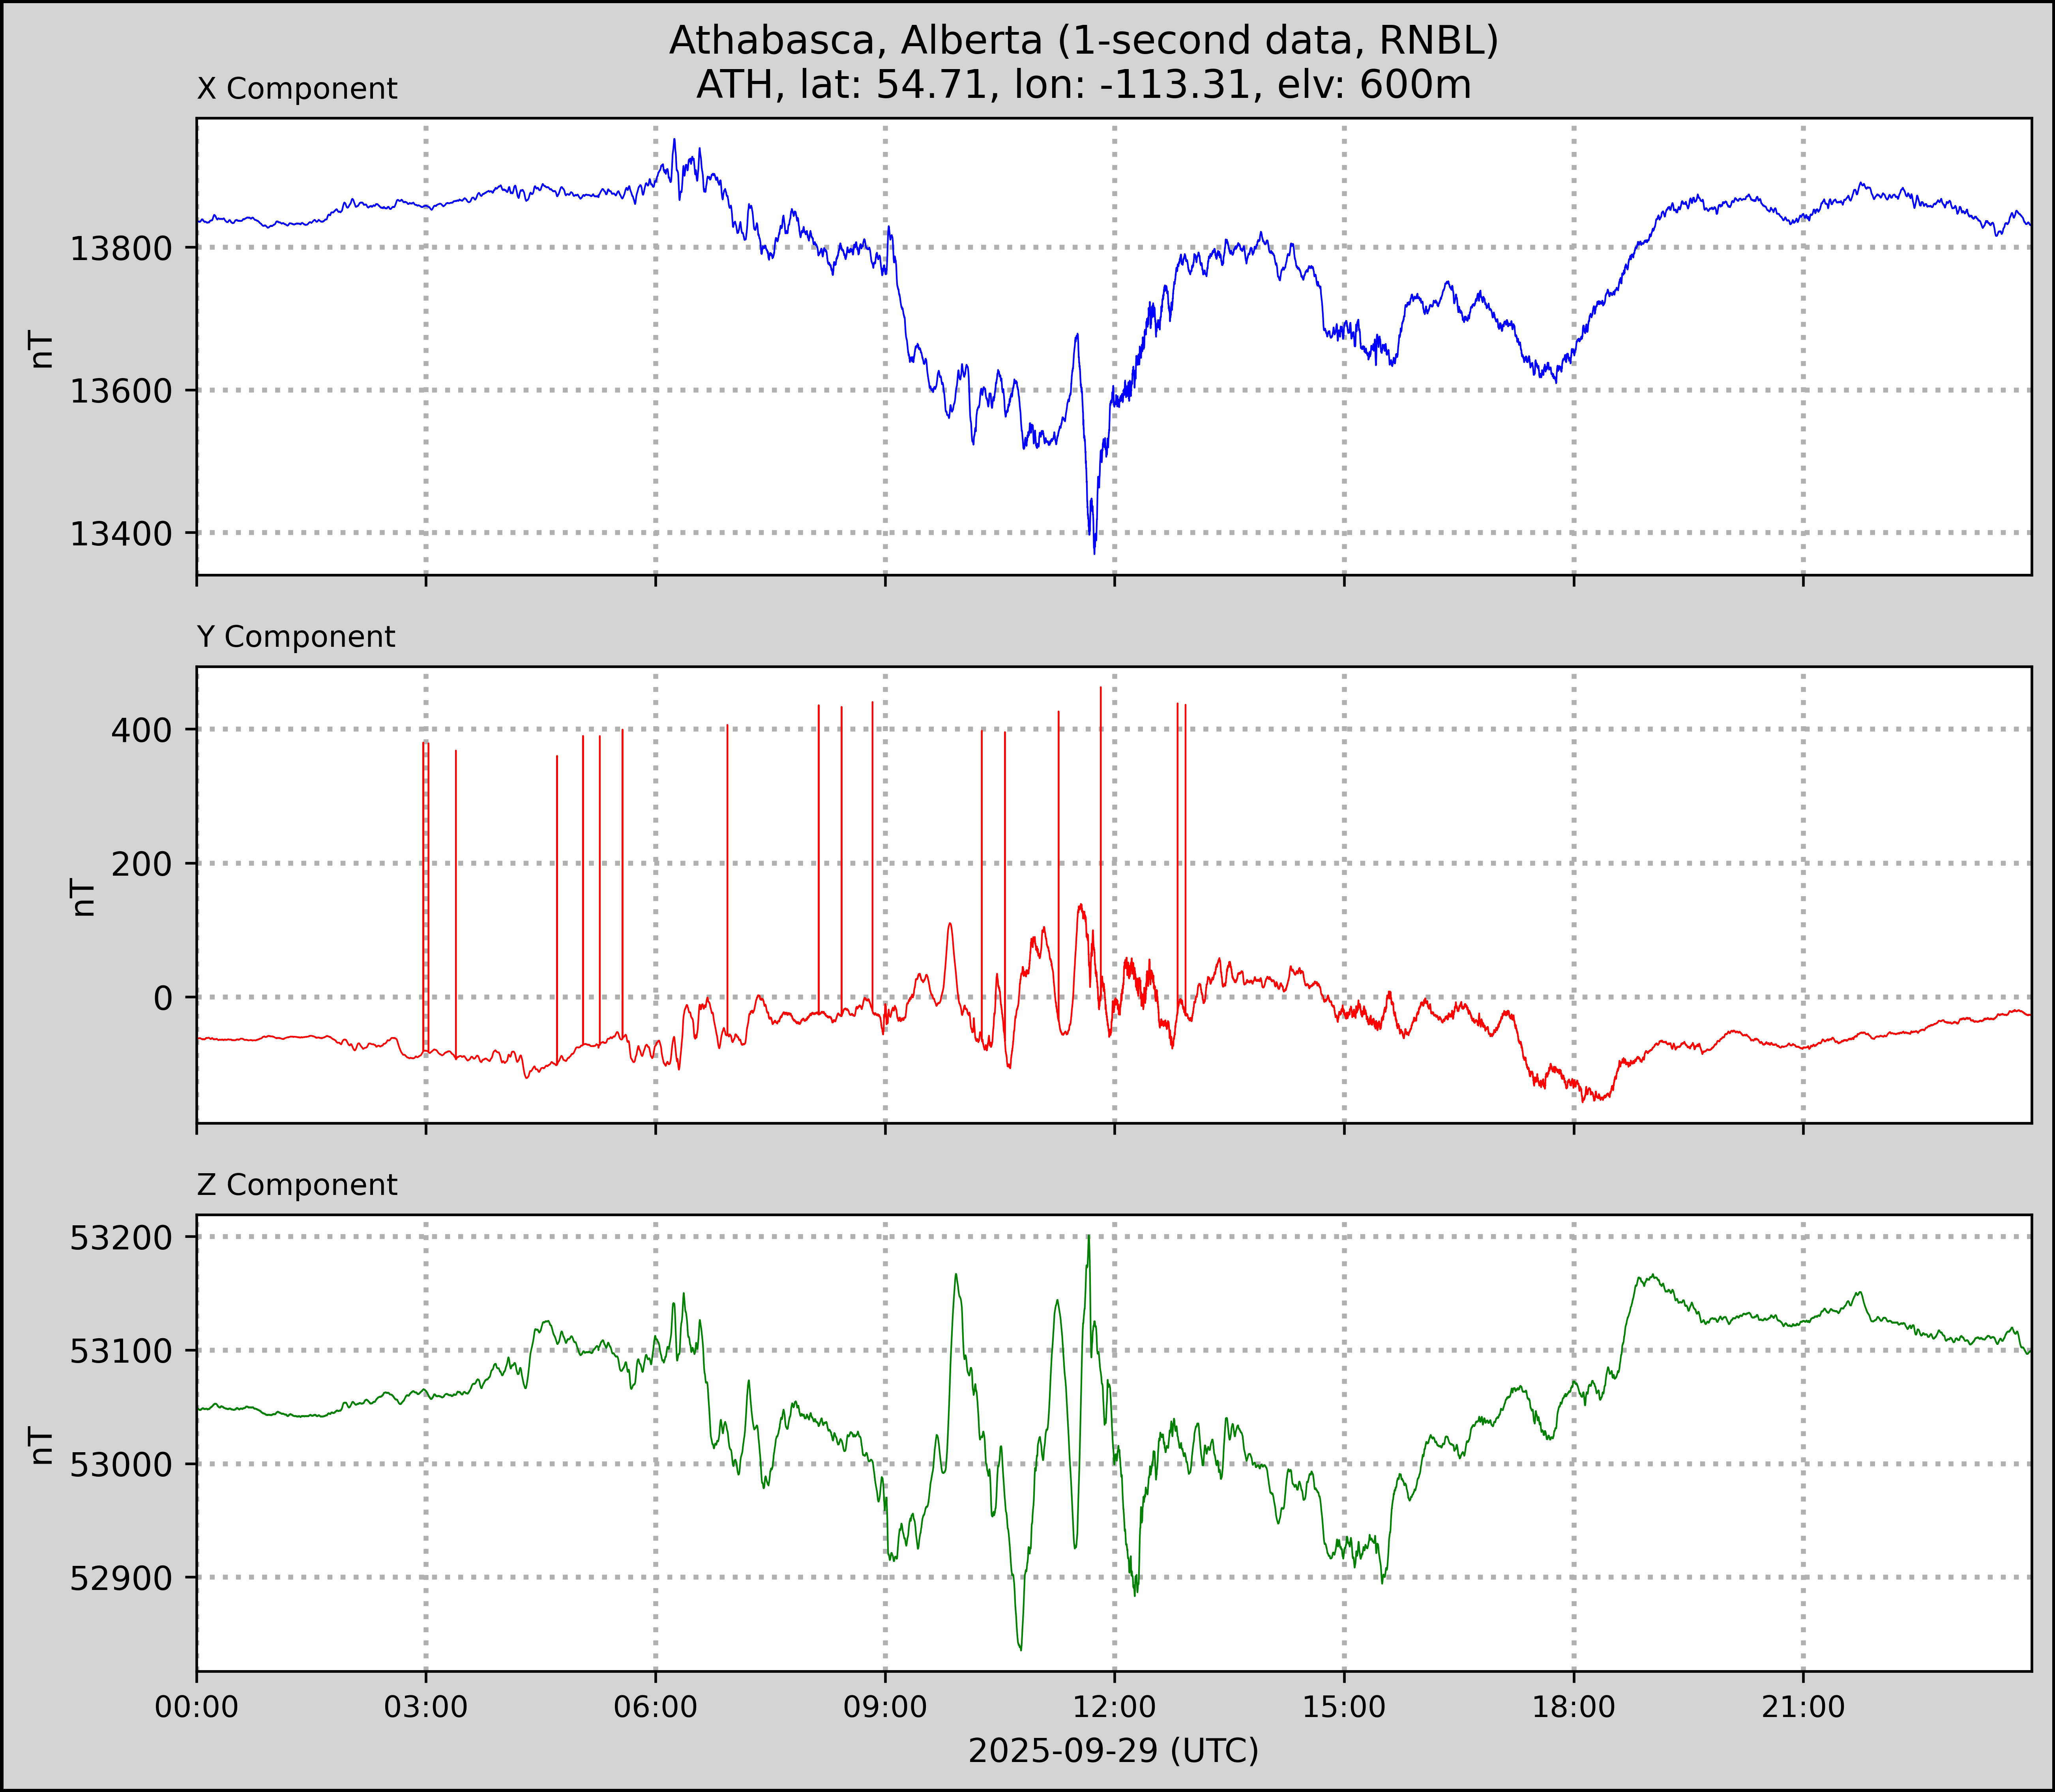Click the 00:00 time axis label

197,1706
